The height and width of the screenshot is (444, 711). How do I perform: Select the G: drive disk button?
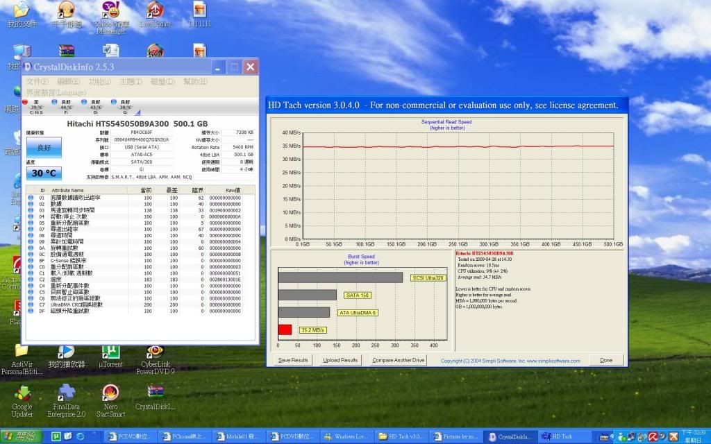(x=123, y=107)
